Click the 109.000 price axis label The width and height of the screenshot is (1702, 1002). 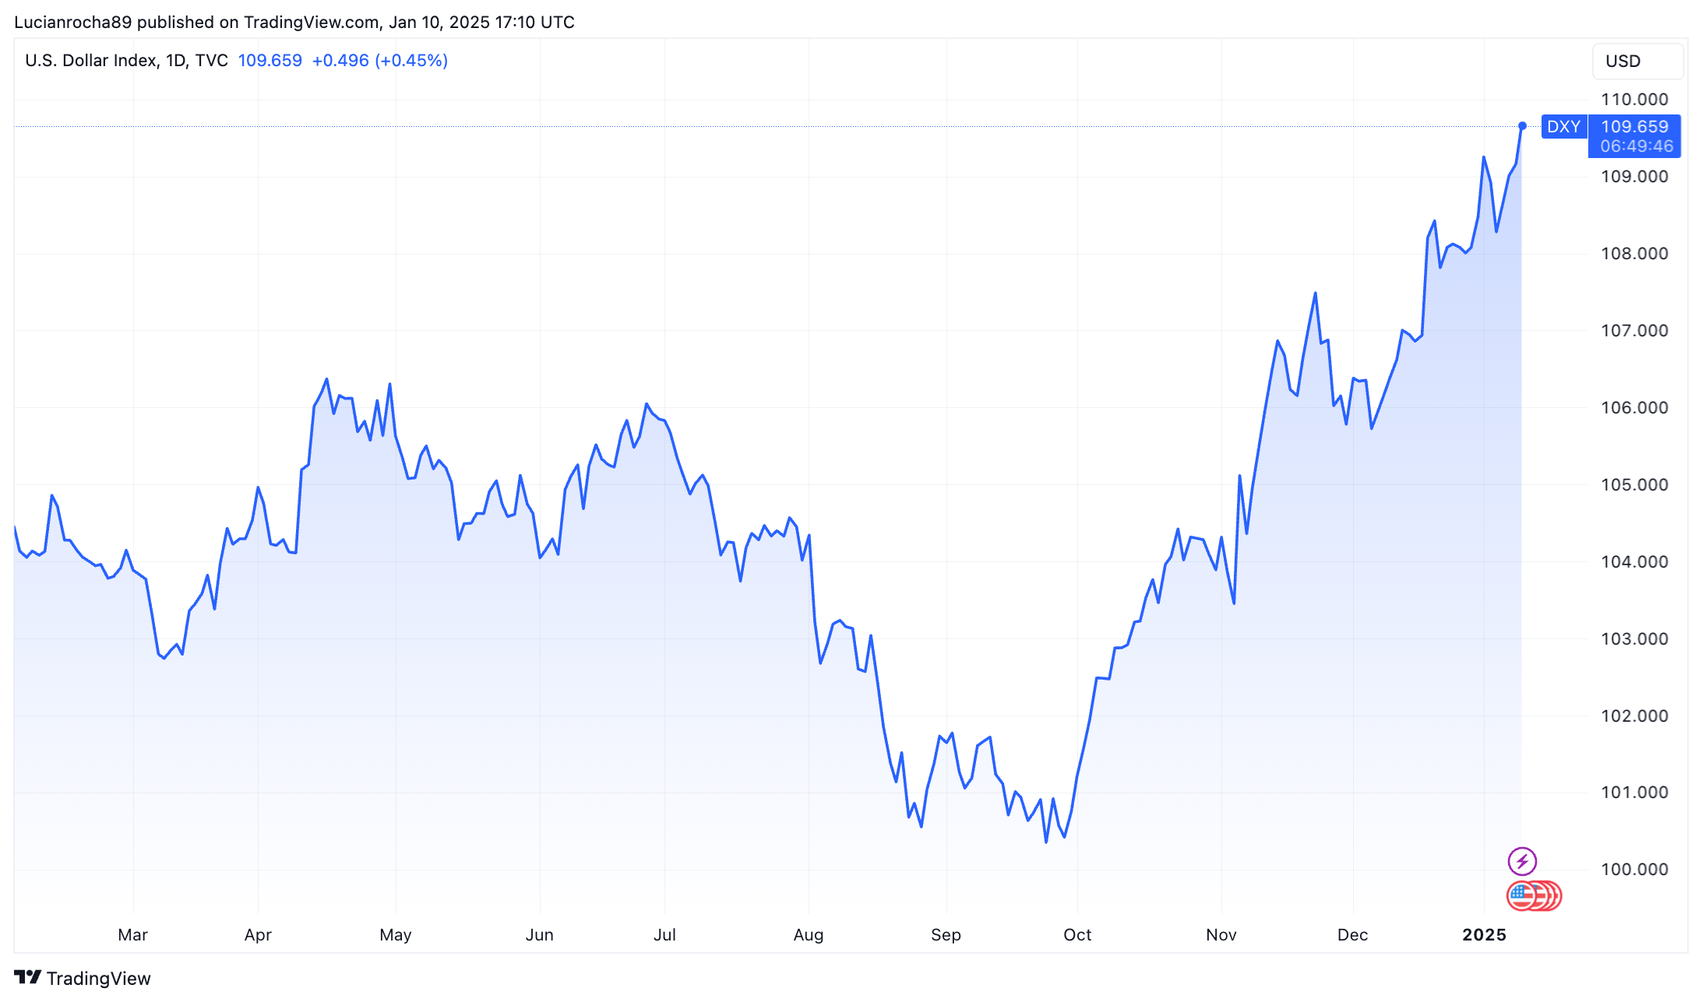point(1634,177)
